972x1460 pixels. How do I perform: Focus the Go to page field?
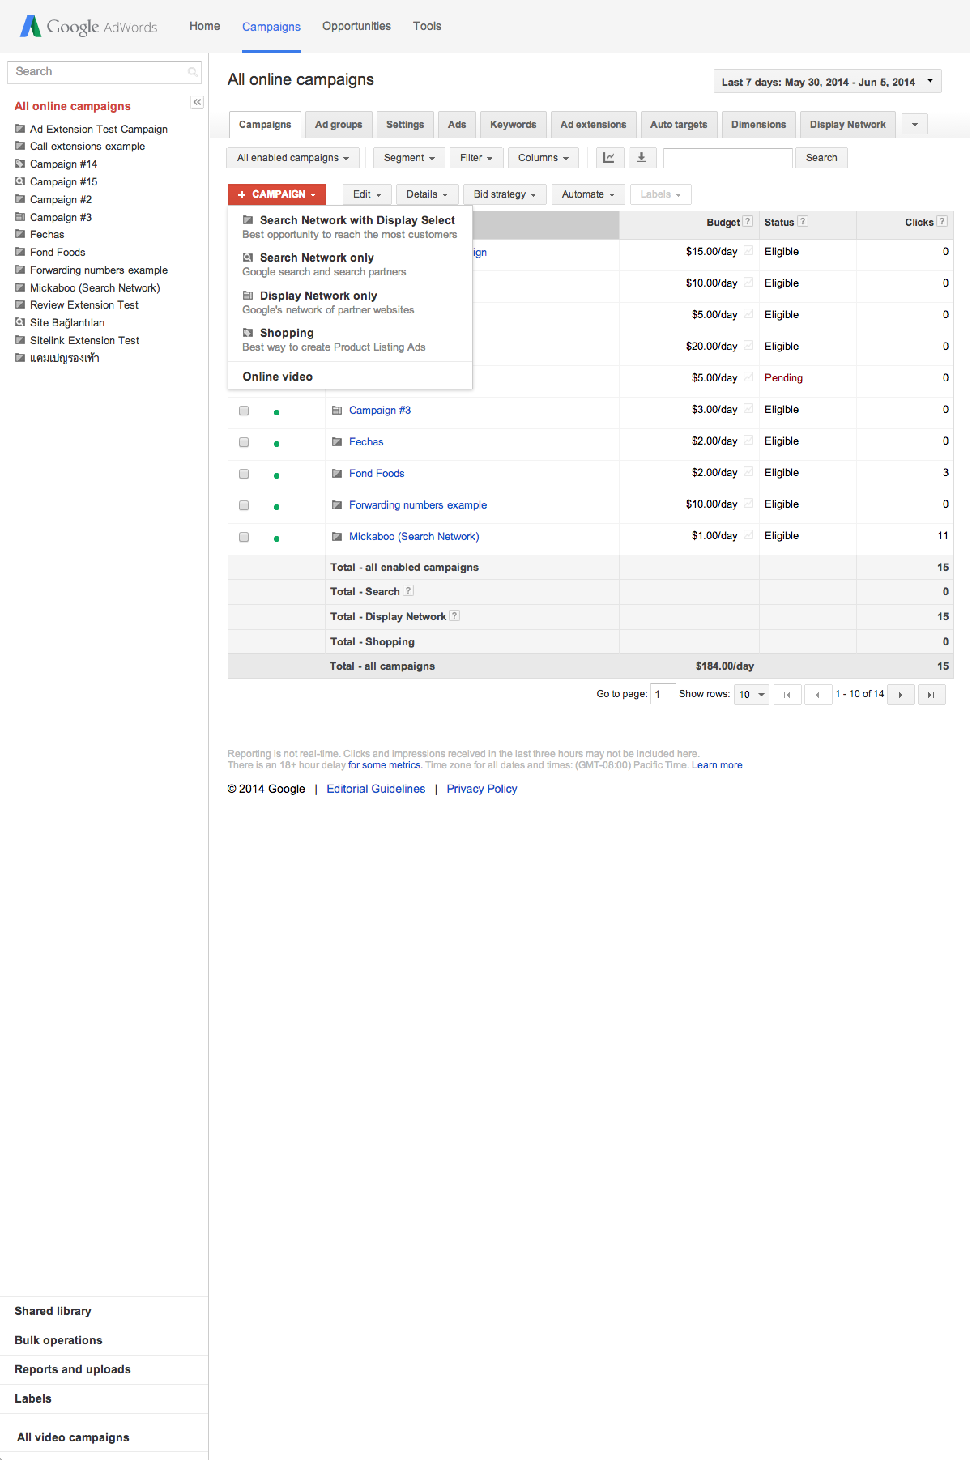pos(663,695)
